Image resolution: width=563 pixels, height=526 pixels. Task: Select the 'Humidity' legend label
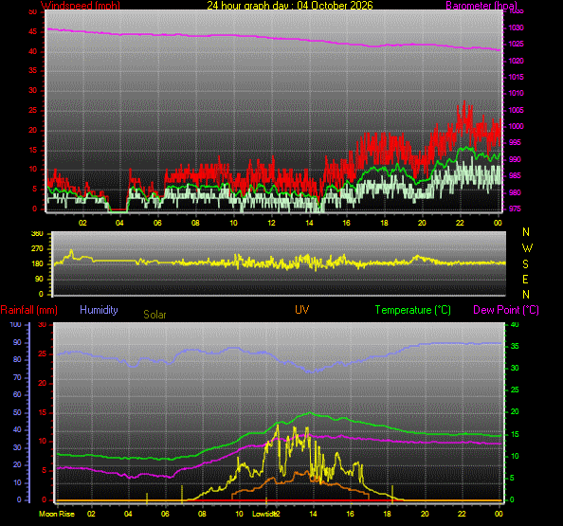tap(99, 310)
